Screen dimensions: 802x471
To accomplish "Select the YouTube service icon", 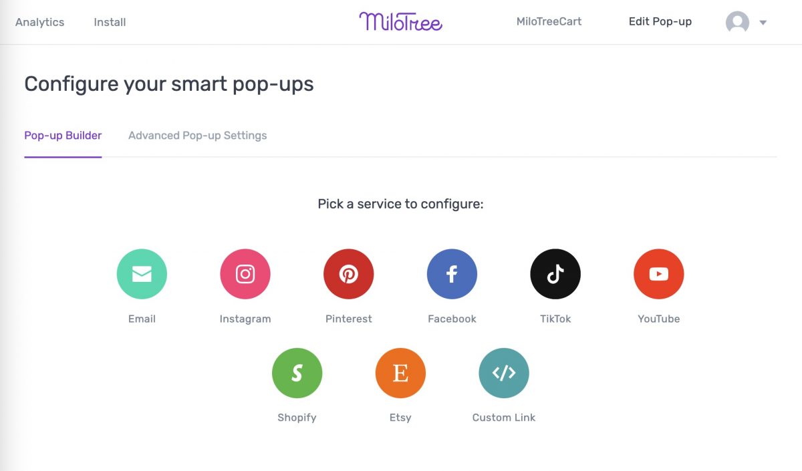I will [x=658, y=274].
